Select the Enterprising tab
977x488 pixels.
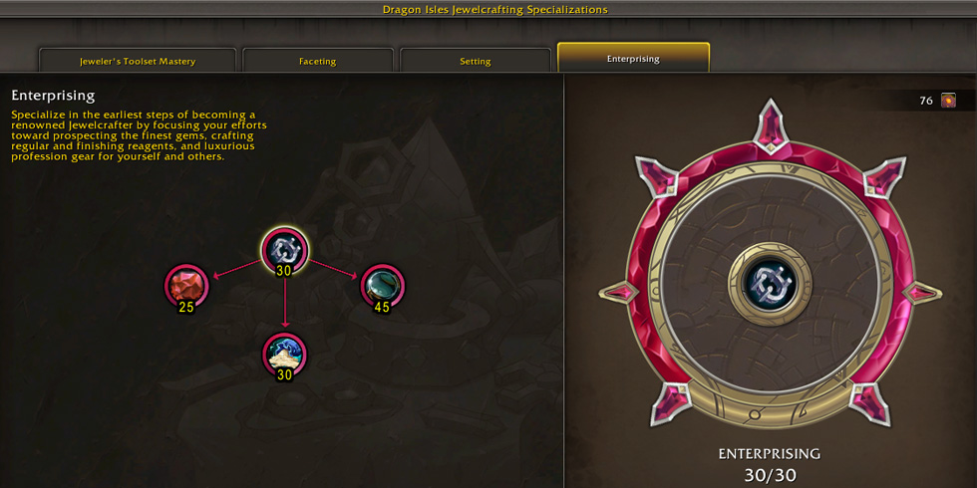point(634,58)
